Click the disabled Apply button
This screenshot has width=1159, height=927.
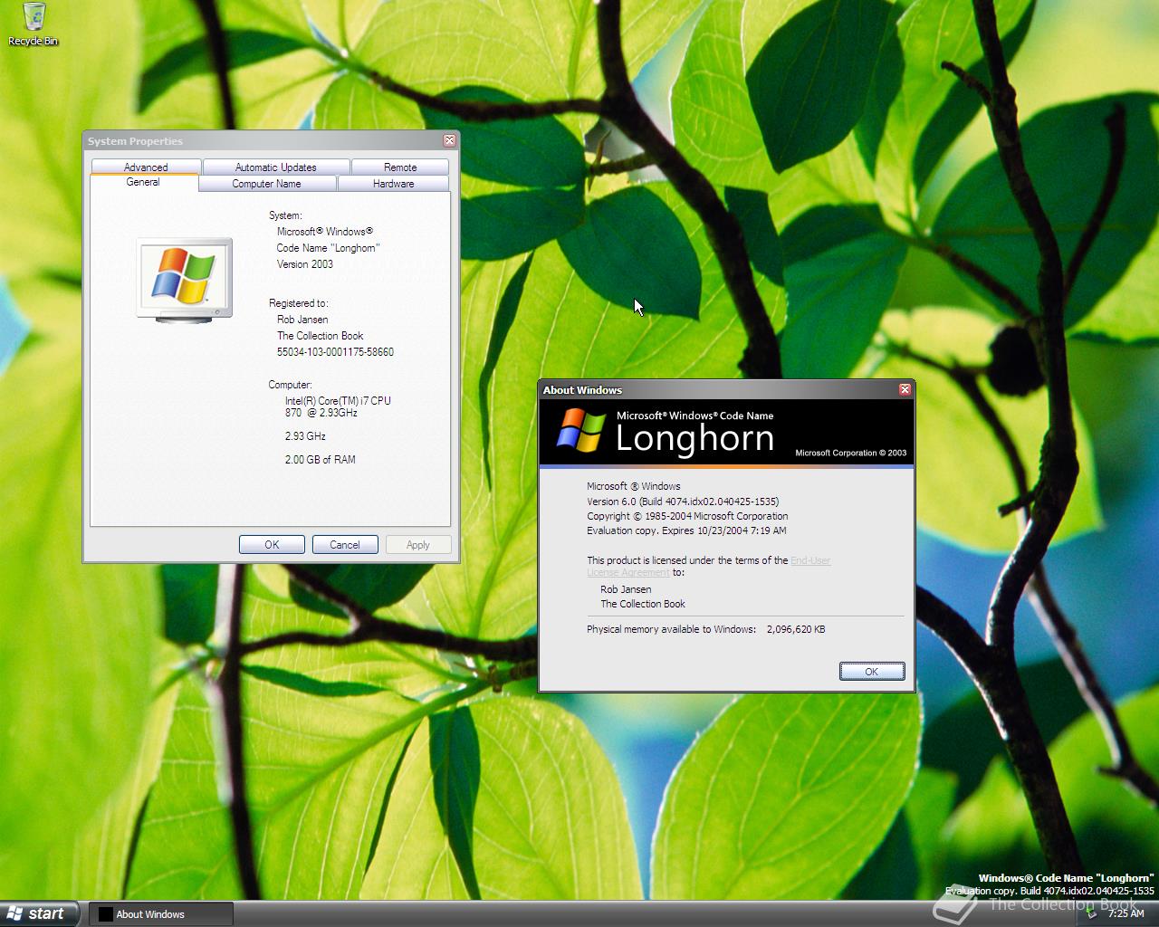pyautogui.click(x=418, y=544)
